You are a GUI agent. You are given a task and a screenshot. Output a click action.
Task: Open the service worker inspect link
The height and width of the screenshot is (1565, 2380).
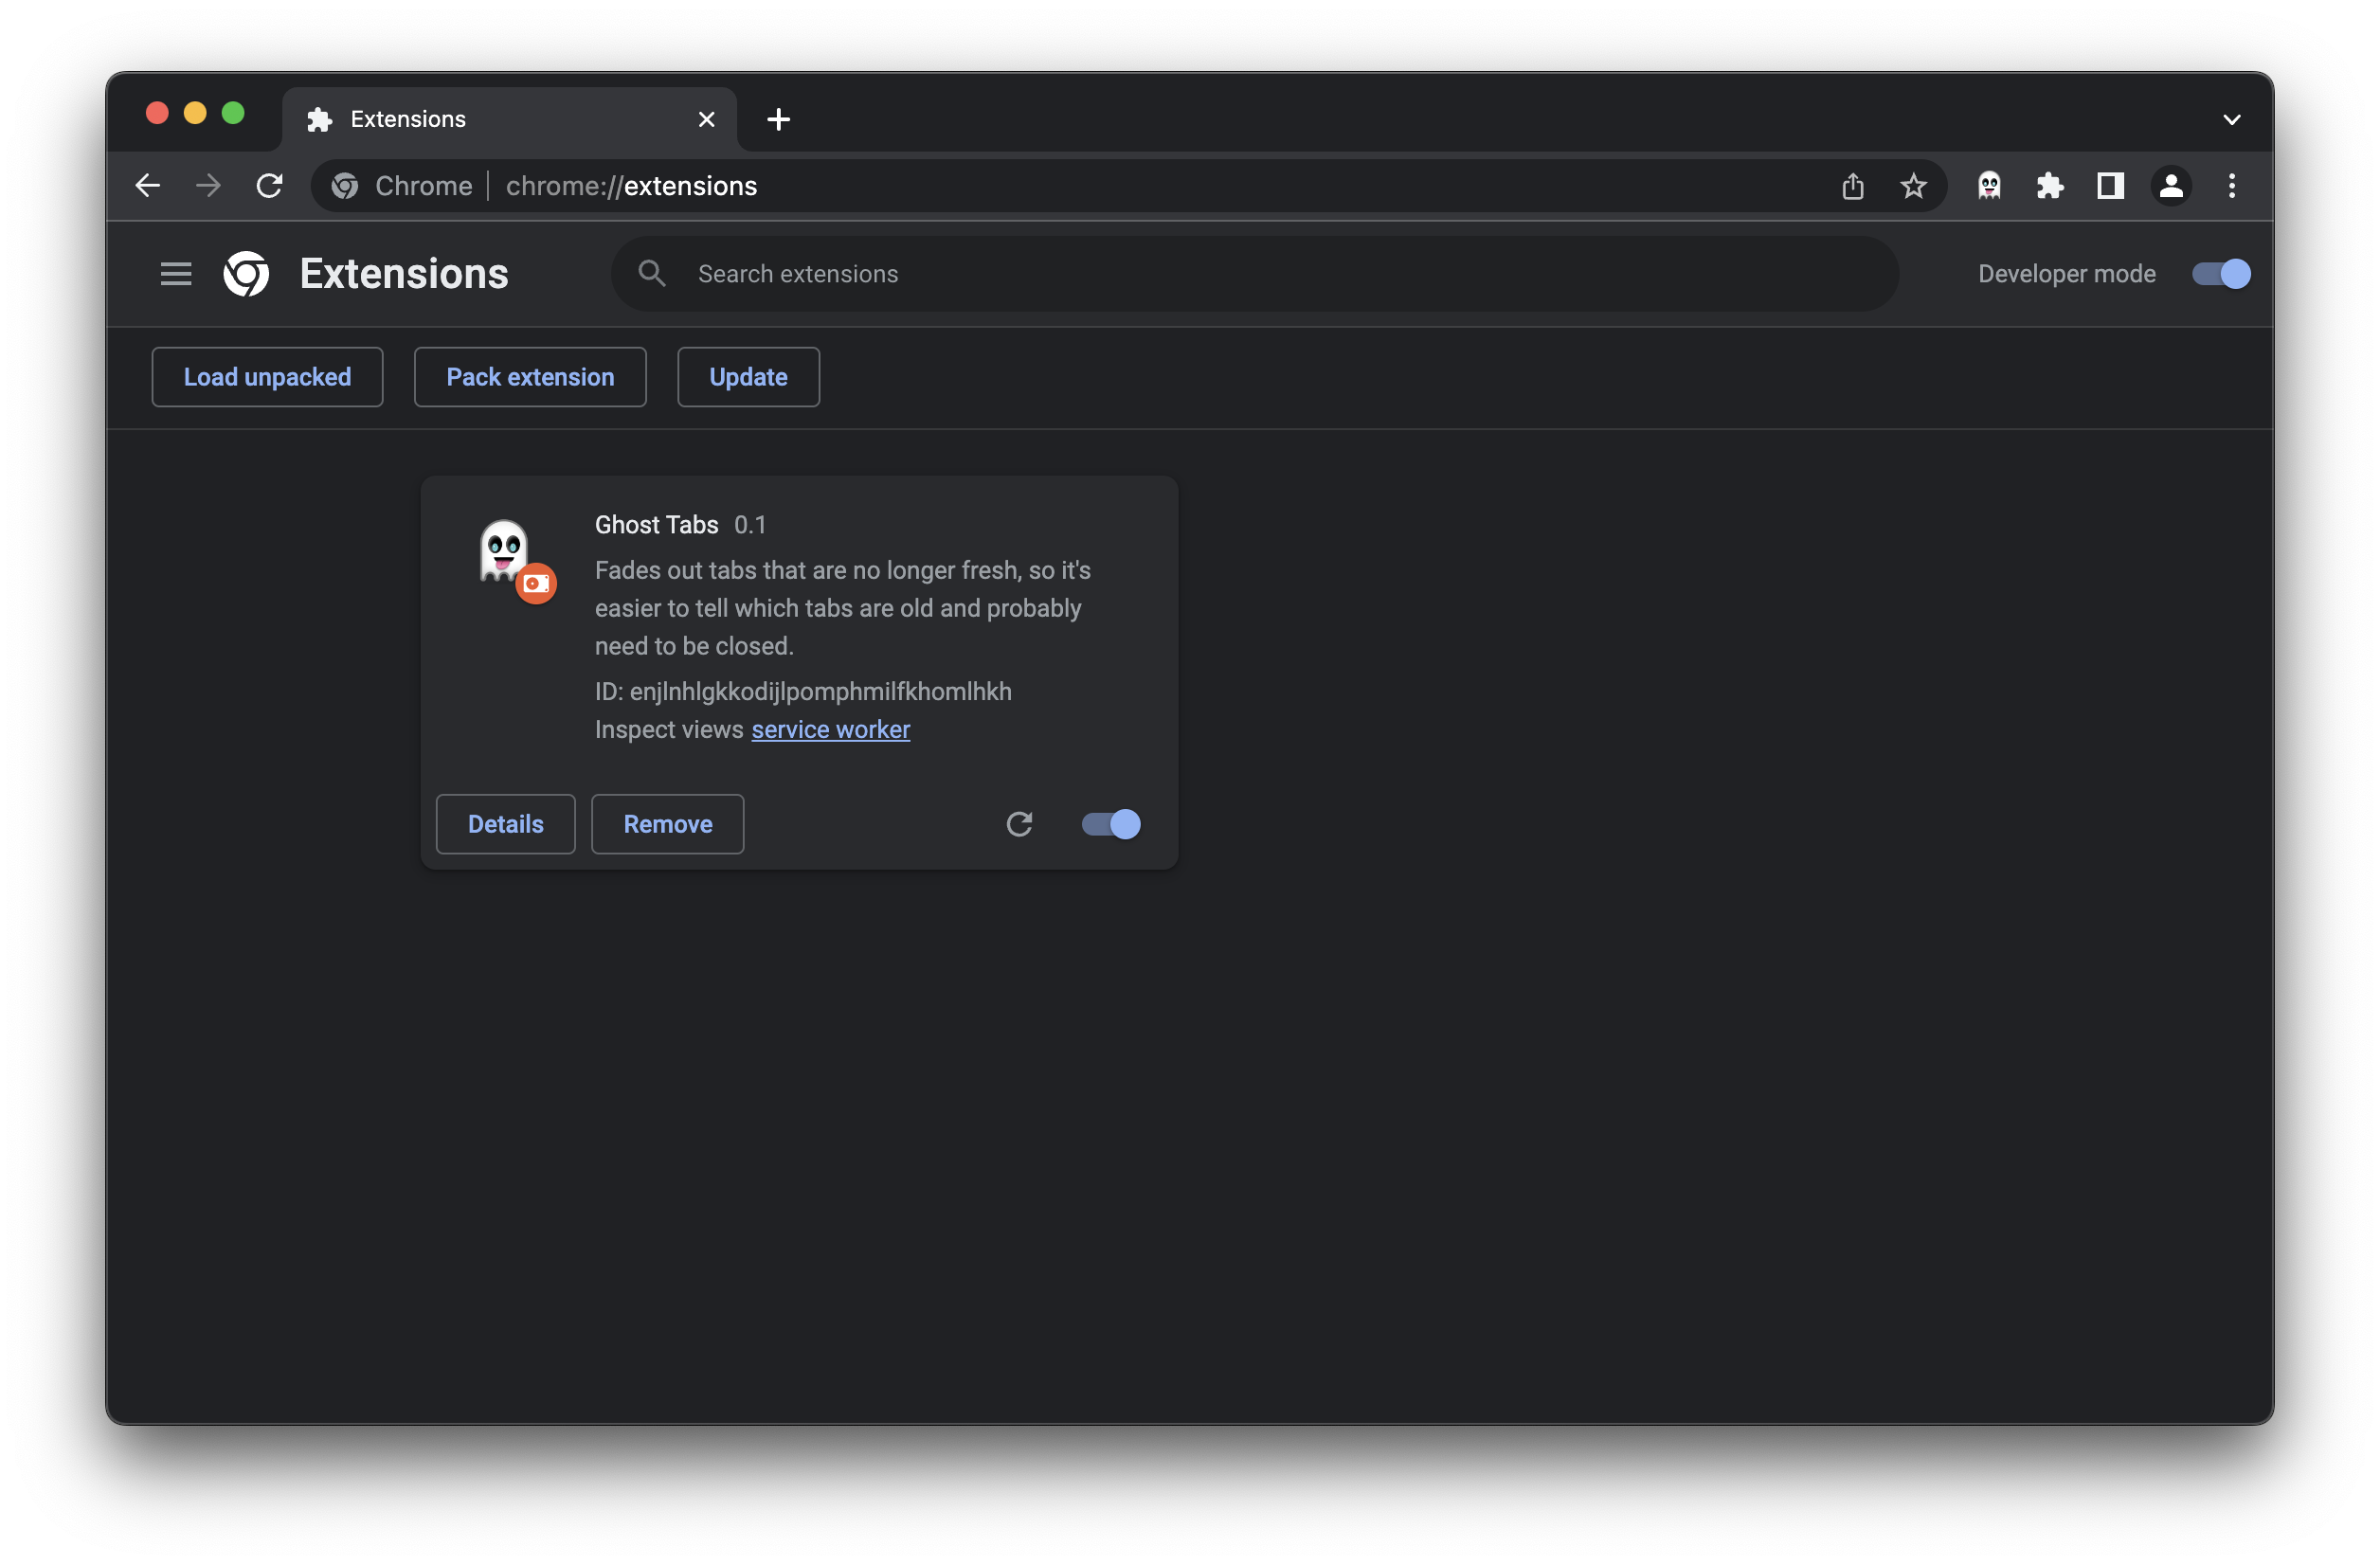[830, 730]
